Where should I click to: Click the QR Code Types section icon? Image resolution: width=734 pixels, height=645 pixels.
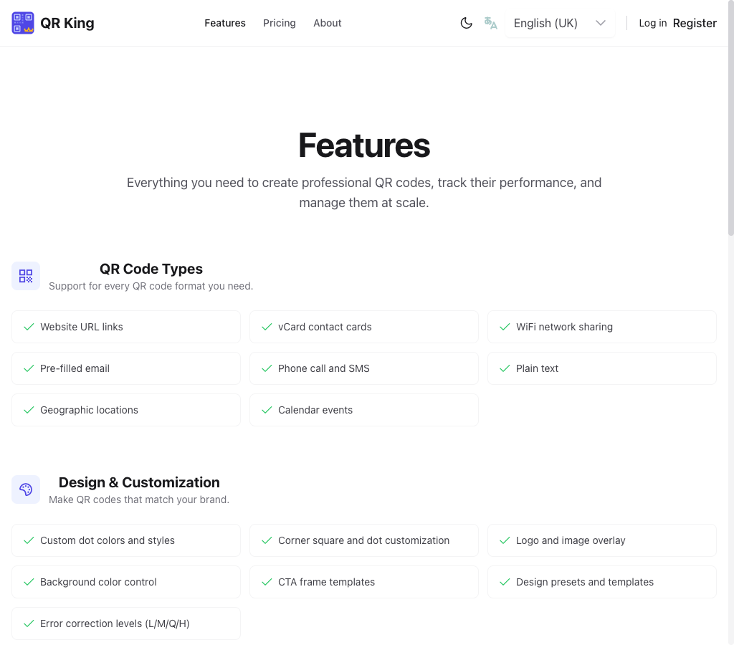coord(26,276)
